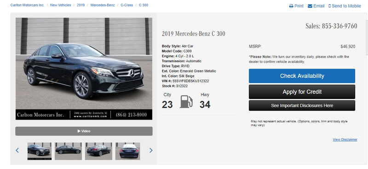Show previous thumbnails with left arrow
The width and height of the screenshot is (368, 169).
tap(17, 150)
